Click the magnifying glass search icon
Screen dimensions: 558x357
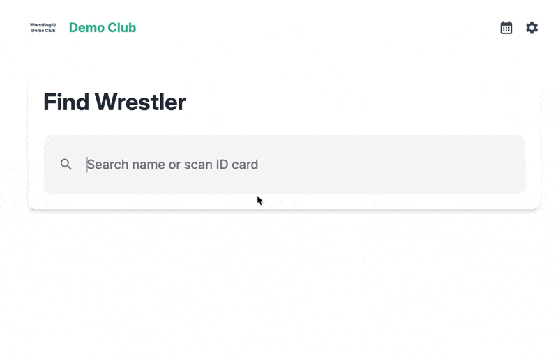pyautogui.click(x=66, y=165)
